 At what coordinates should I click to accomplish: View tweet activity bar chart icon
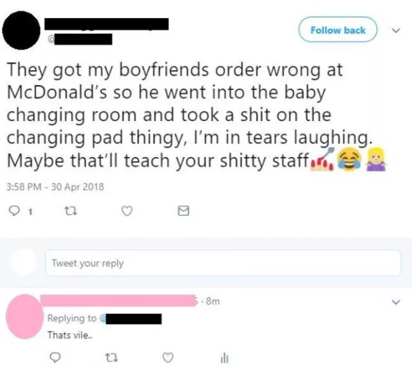pyautogui.click(x=225, y=358)
